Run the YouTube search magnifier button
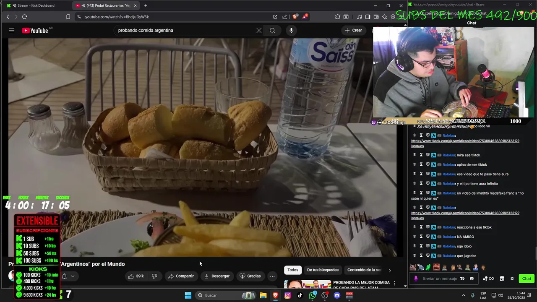 (x=272, y=30)
